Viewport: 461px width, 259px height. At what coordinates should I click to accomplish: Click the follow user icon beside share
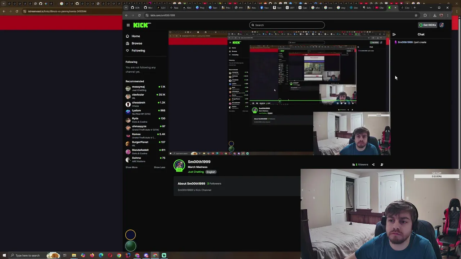coord(382,165)
